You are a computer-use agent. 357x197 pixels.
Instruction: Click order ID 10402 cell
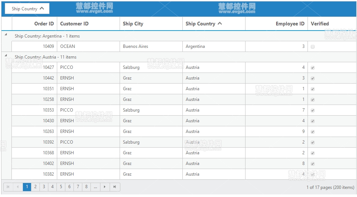click(34, 163)
